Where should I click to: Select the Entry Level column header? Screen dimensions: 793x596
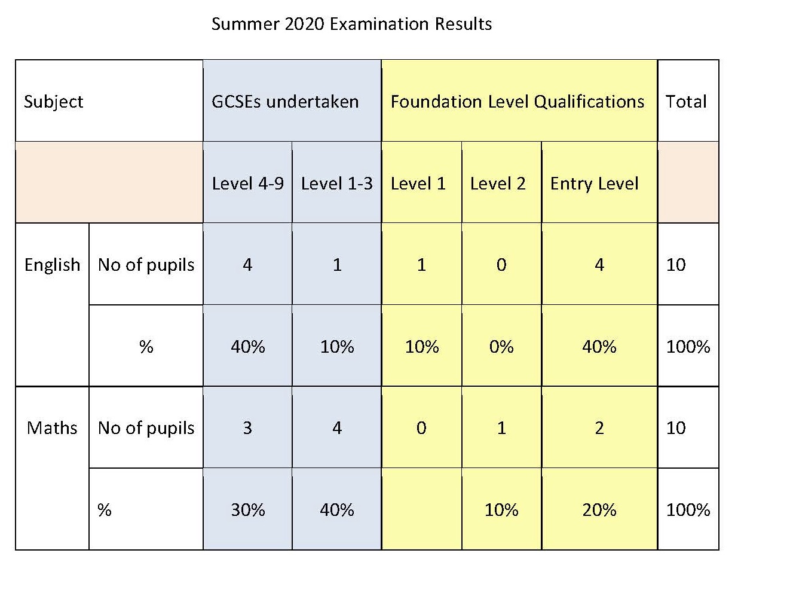point(599,183)
